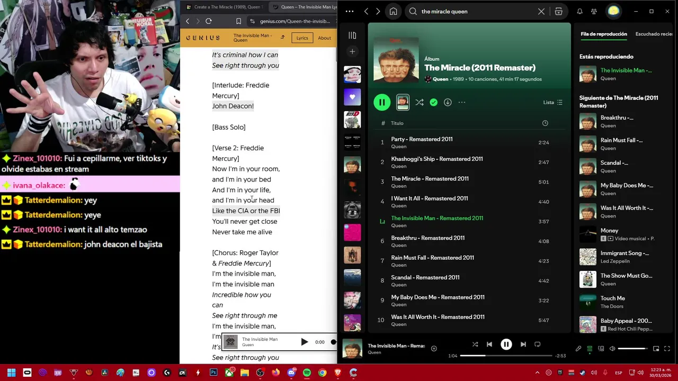Open Spotify Browse icon in search bar
678x381 pixels.
click(558, 11)
